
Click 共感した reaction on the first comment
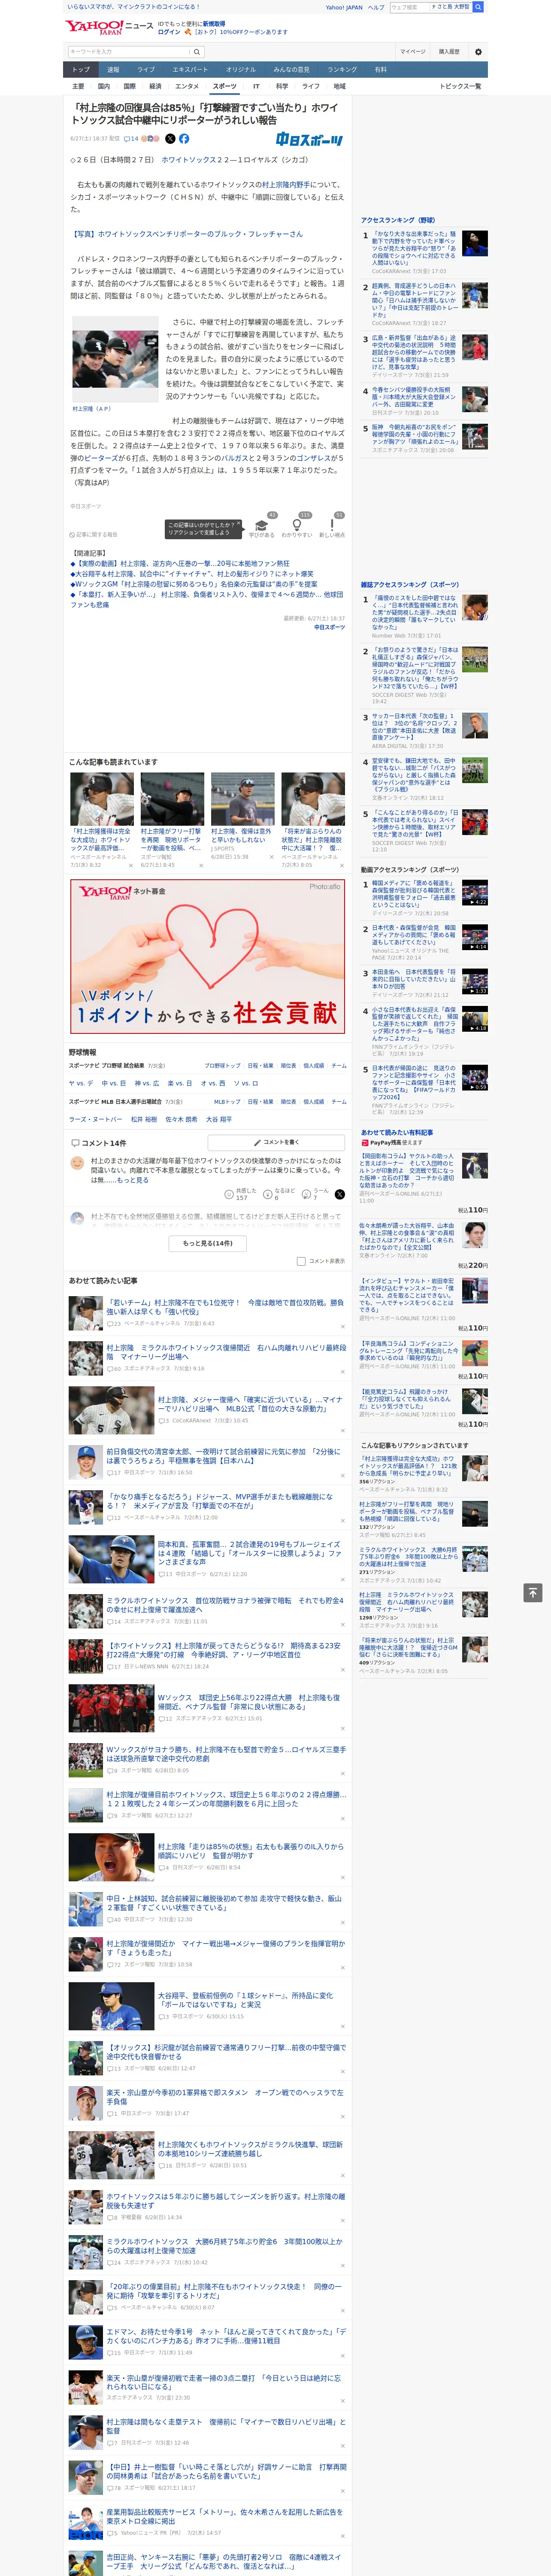pyautogui.click(x=241, y=1194)
